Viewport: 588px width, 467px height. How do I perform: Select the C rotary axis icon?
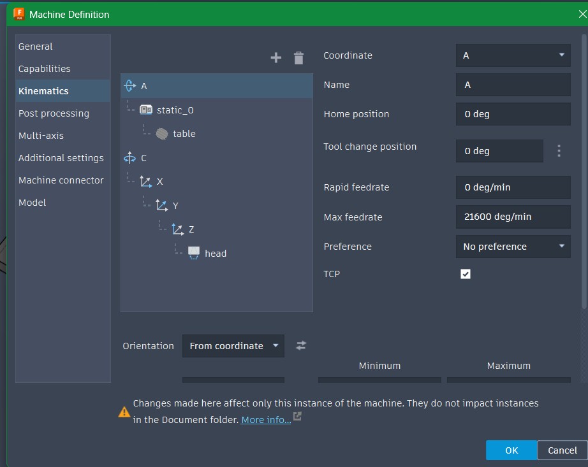coord(130,158)
